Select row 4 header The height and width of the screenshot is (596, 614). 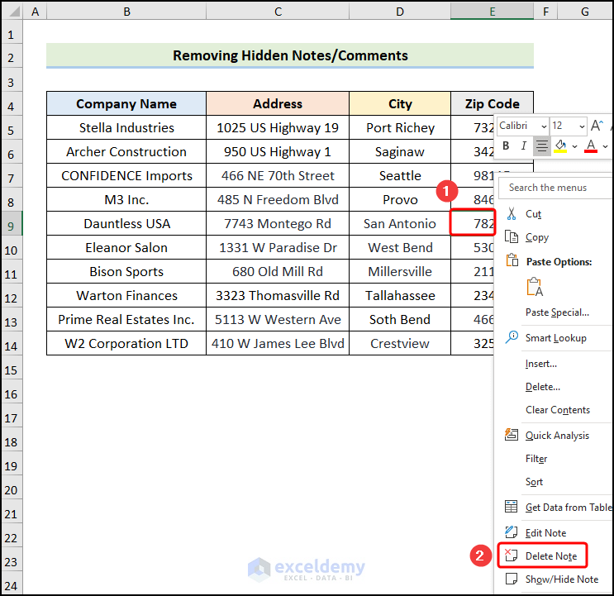tap(12, 106)
